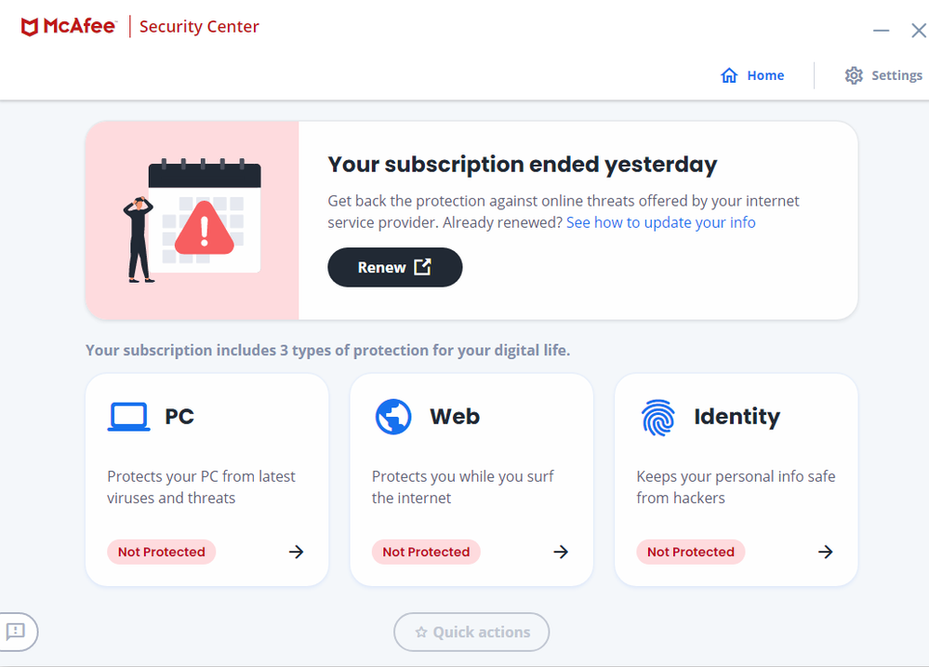The height and width of the screenshot is (667, 929).
Task: Expand Web protection details arrow
Action: coord(561,552)
